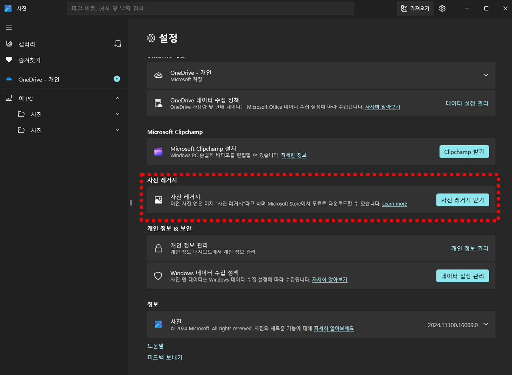512x375 pixels.
Task: Open the hamburger navigation menu
Action: tap(9, 28)
